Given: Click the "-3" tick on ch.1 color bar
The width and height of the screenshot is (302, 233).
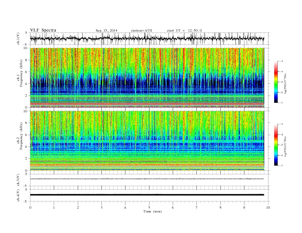Looking at the screenshot, I should click(x=281, y=61).
